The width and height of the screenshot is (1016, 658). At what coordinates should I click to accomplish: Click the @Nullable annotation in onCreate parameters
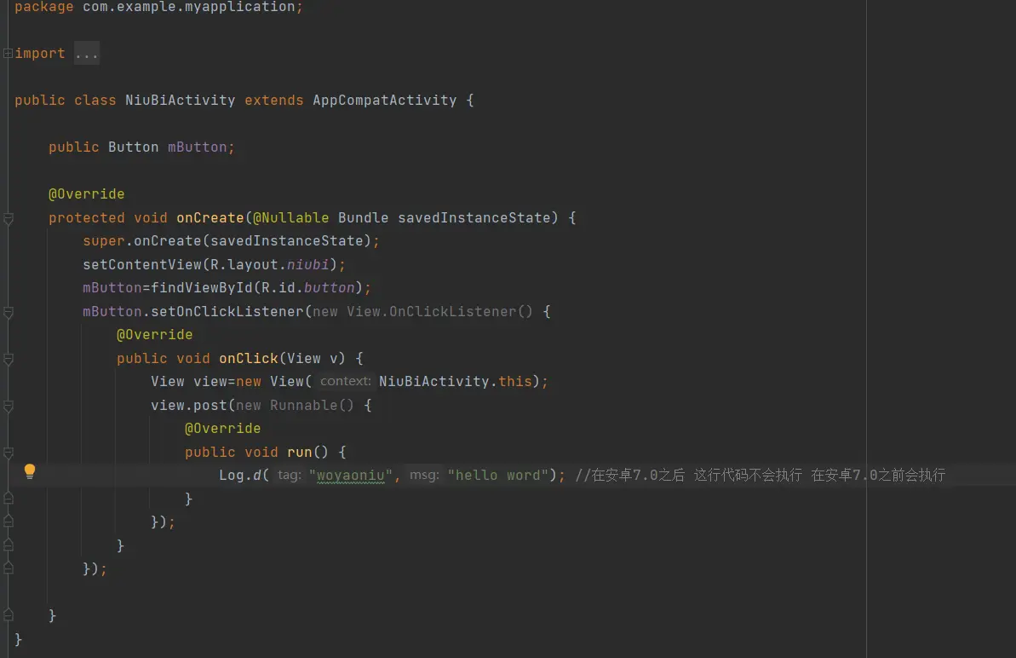[x=290, y=218]
